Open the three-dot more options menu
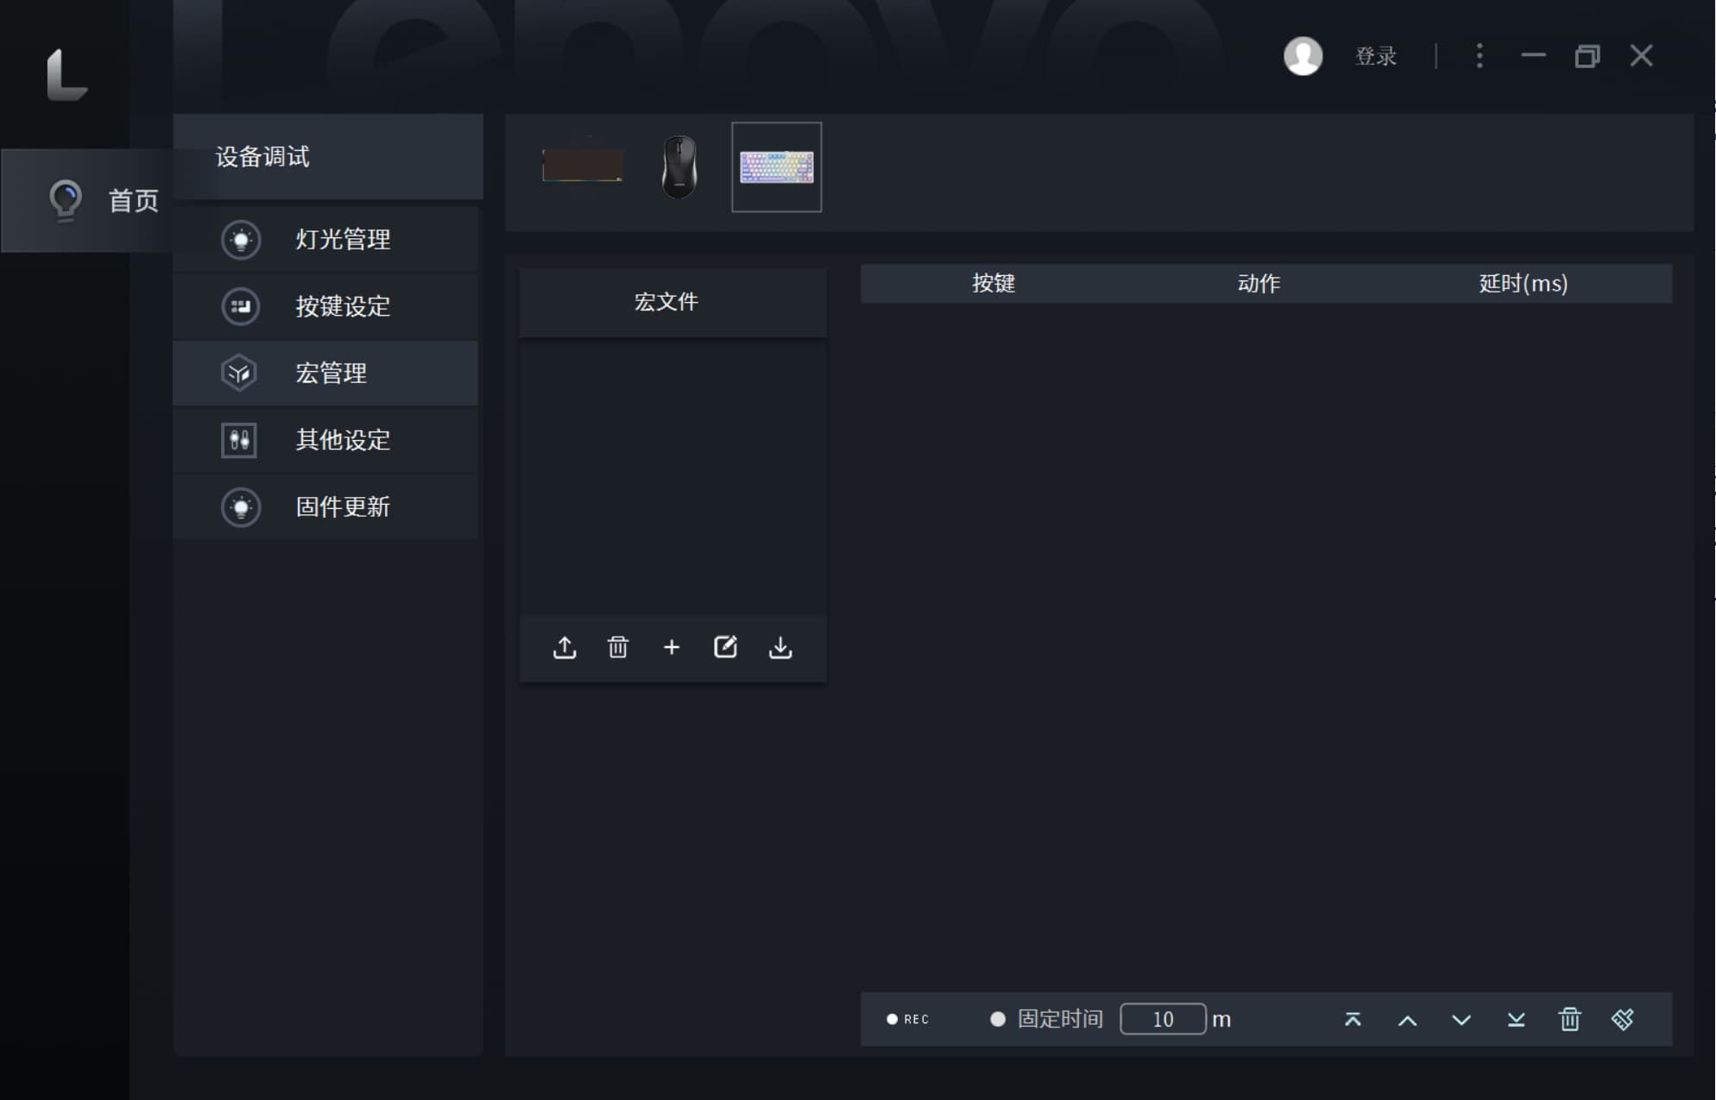The image size is (1716, 1100). tap(1479, 56)
